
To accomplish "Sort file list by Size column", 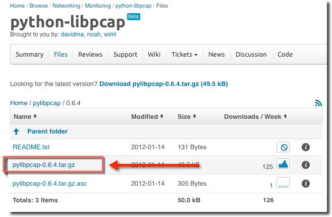I will (187, 116).
